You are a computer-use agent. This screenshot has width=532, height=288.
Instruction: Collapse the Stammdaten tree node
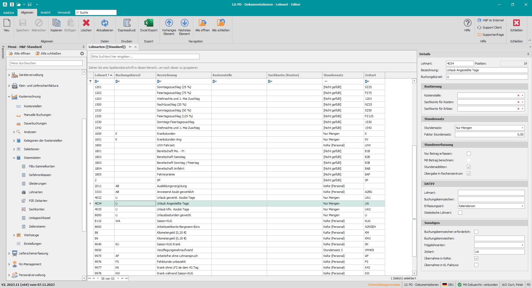click(14, 158)
